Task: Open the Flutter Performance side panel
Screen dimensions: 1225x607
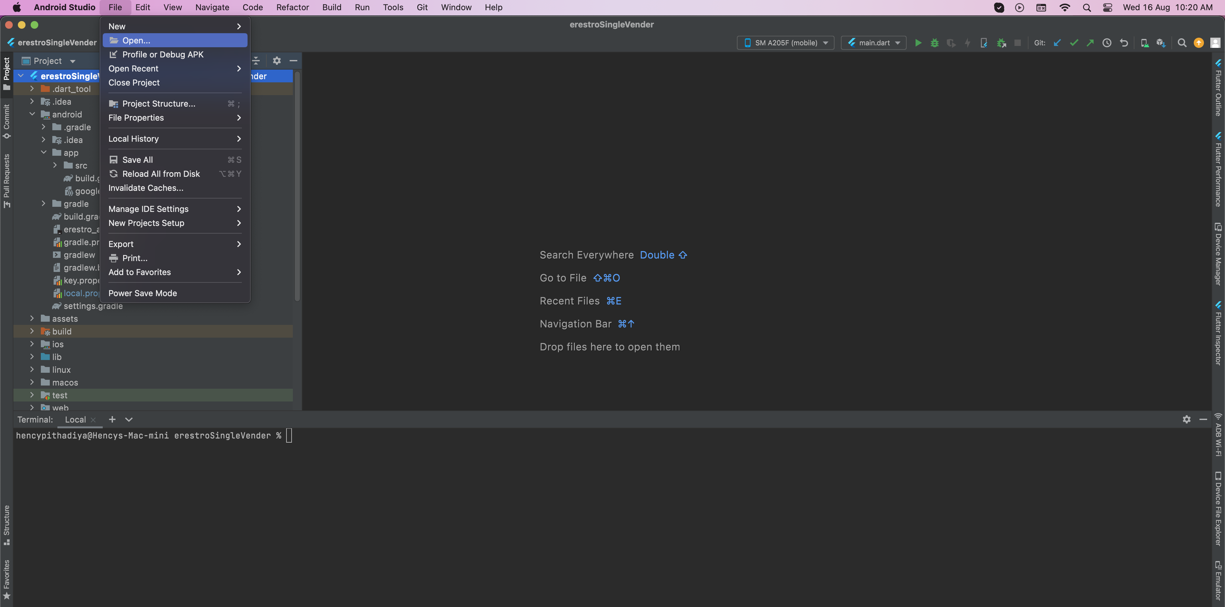Action: coord(1218,169)
